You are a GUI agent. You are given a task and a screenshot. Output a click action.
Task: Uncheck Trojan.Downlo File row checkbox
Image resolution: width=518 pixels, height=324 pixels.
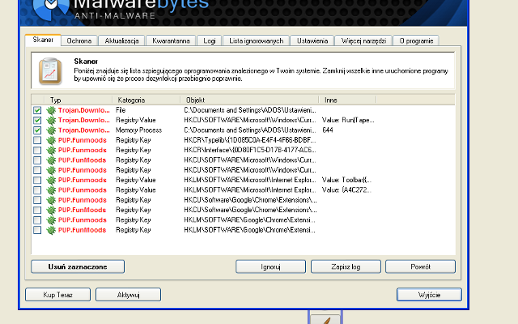(x=37, y=110)
